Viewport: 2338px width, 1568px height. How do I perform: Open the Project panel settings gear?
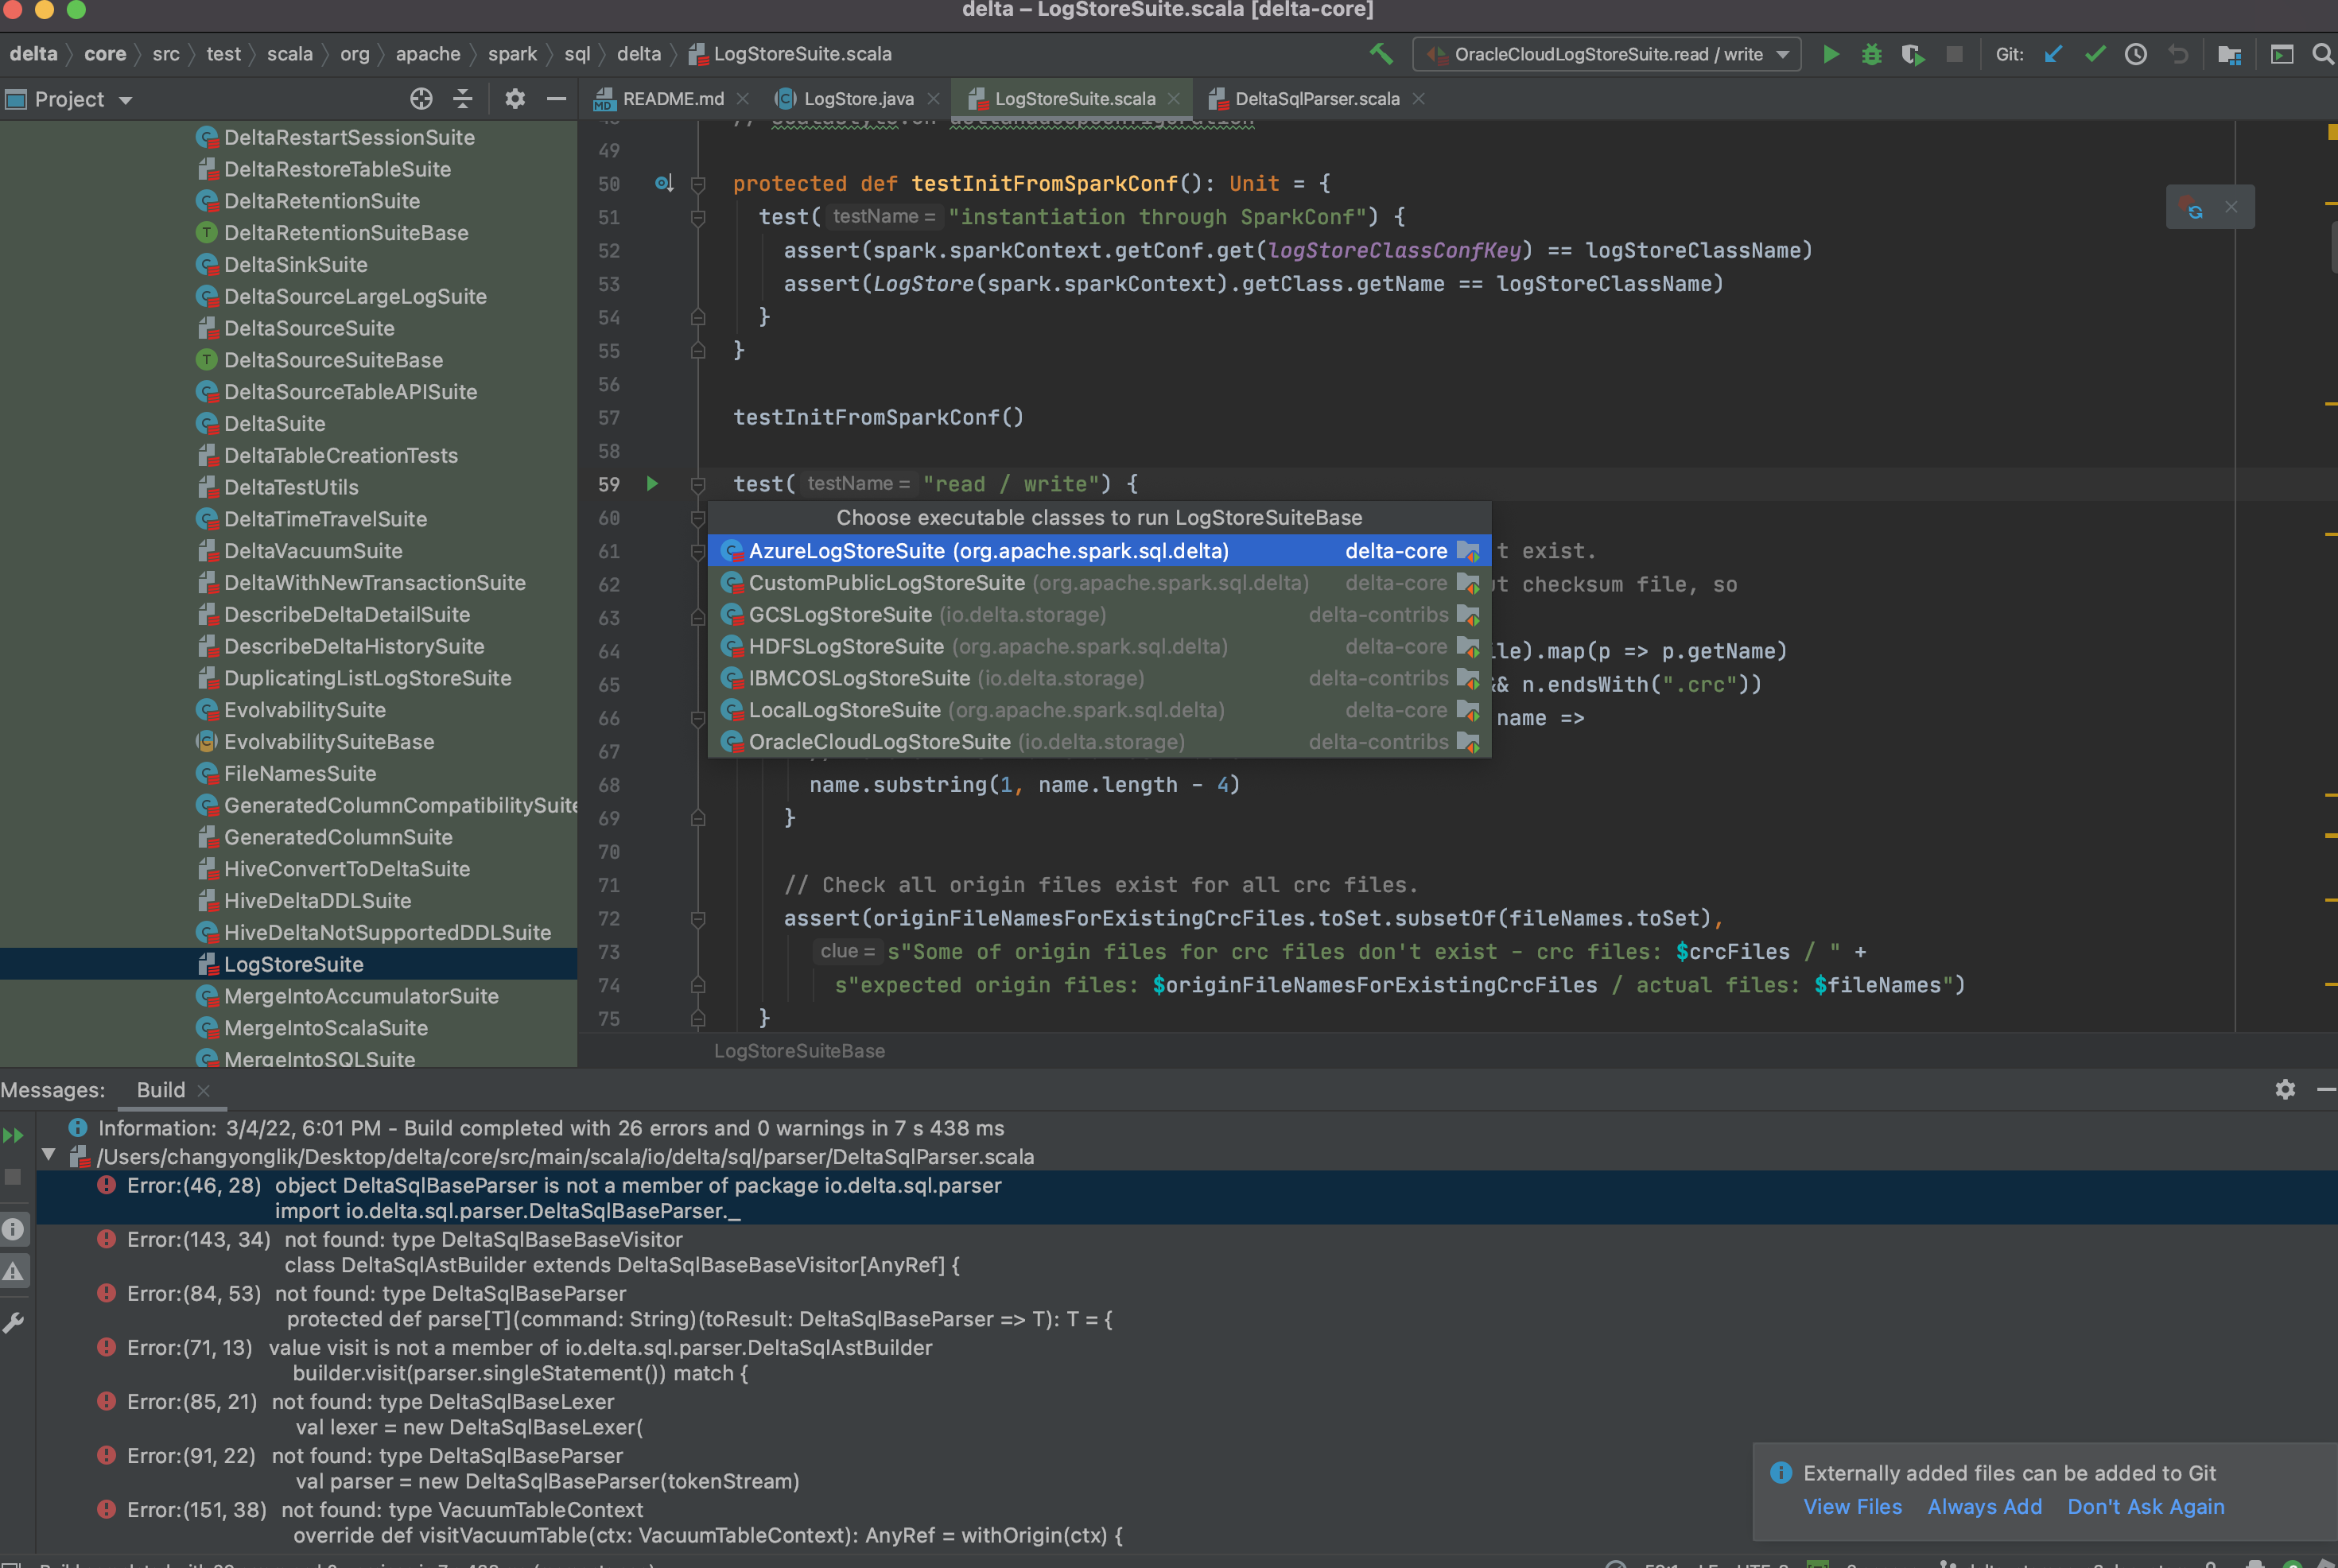click(x=515, y=99)
